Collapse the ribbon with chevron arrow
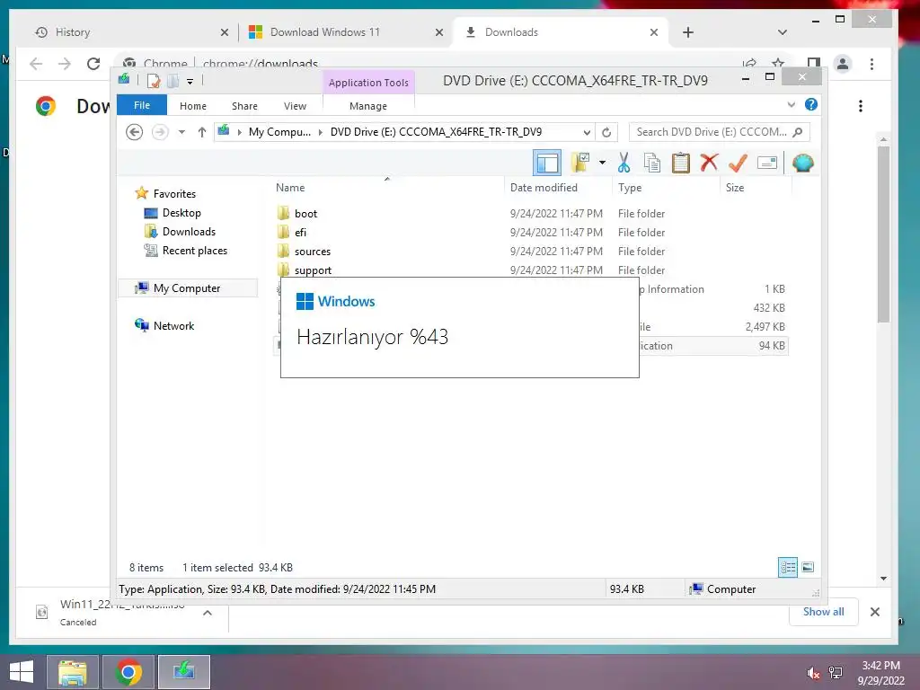Image resolution: width=920 pixels, height=690 pixels. coord(791,104)
